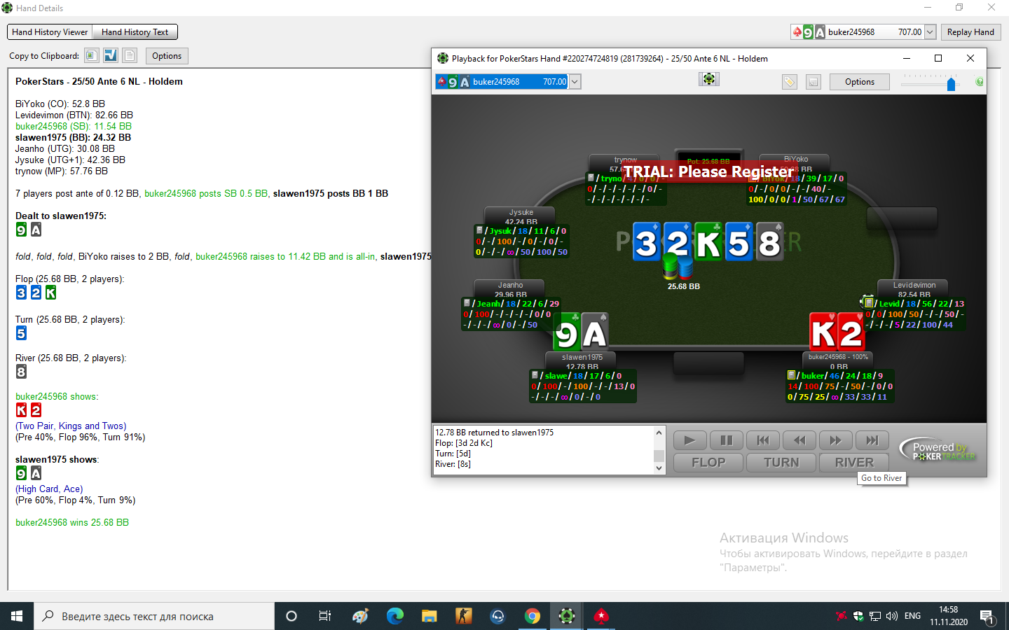The width and height of the screenshot is (1009, 630).
Task: Click the pot chips stack on table
Action: pyautogui.click(x=677, y=266)
